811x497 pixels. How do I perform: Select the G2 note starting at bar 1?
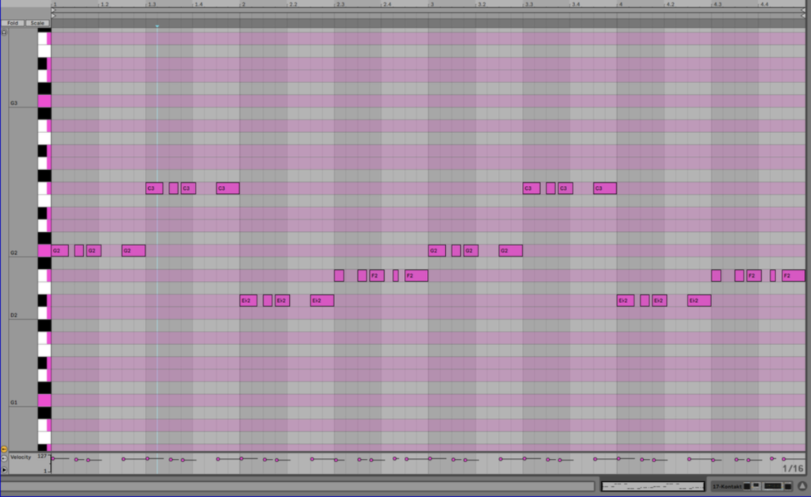click(60, 251)
